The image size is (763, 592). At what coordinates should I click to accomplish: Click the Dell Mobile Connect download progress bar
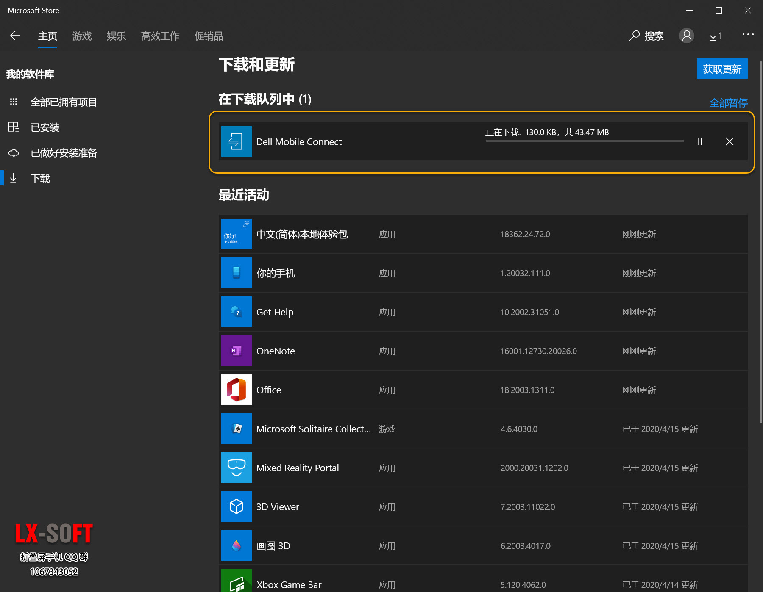click(585, 141)
